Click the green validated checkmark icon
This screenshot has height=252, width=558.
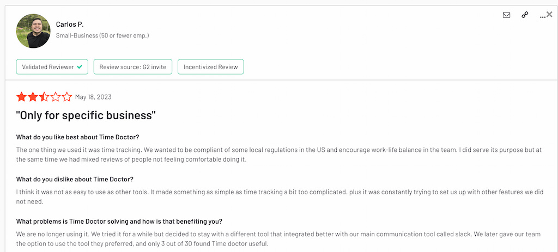point(80,67)
